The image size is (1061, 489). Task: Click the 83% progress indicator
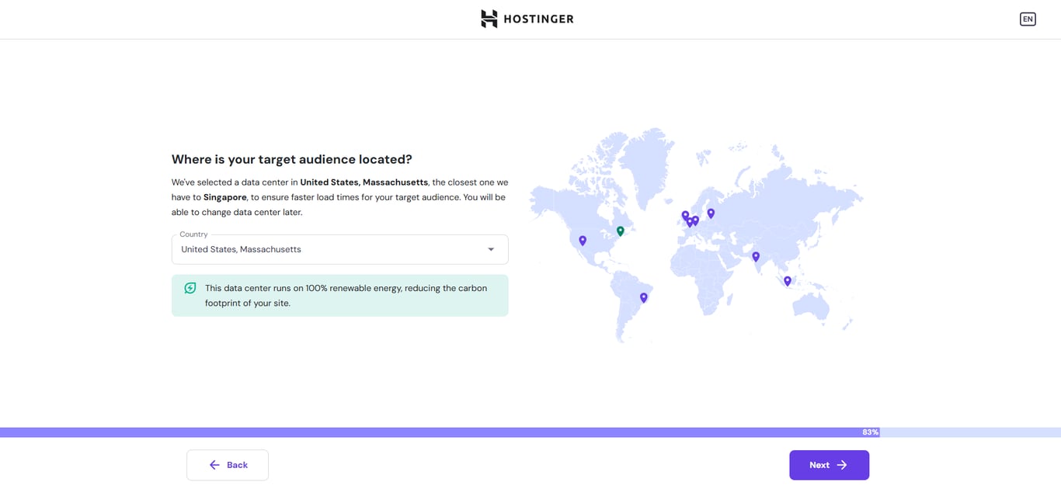pyautogui.click(x=869, y=432)
